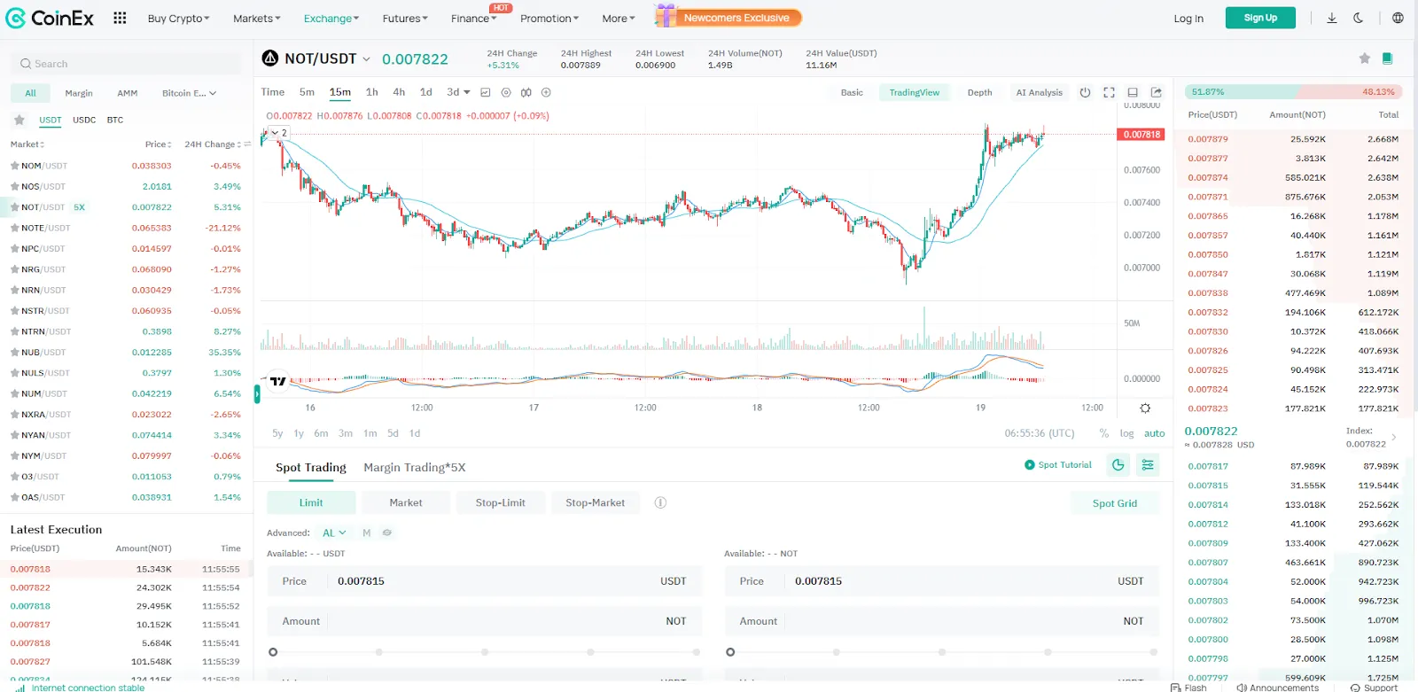
Task: Open the 3d timeframe dropdown
Action: click(458, 92)
